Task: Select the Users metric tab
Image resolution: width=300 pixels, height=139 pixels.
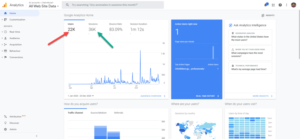Action: (74, 28)
